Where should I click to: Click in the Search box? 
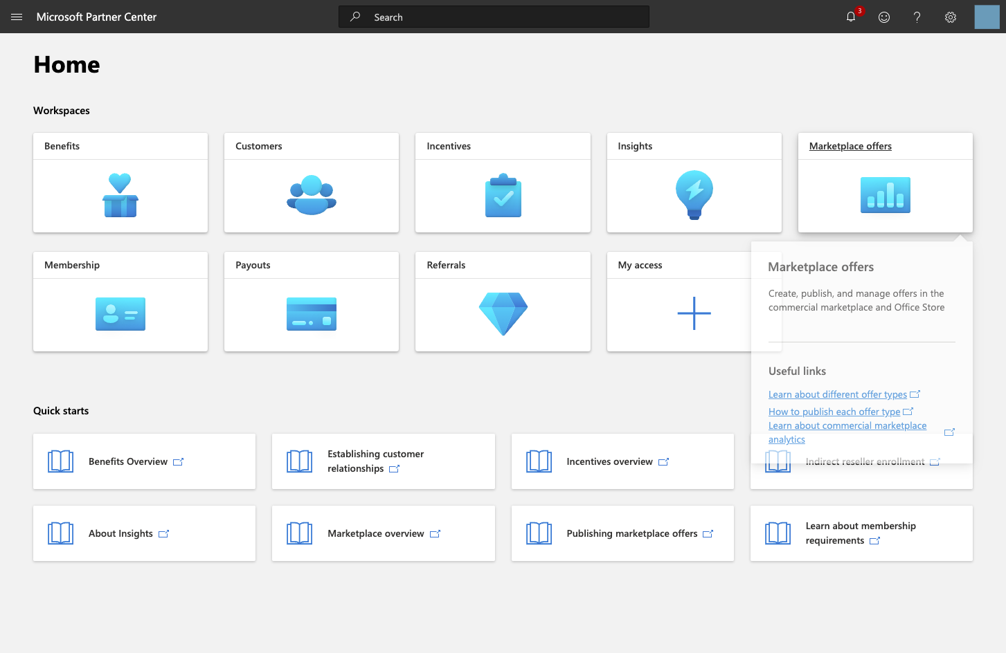(x=494, y=17)
